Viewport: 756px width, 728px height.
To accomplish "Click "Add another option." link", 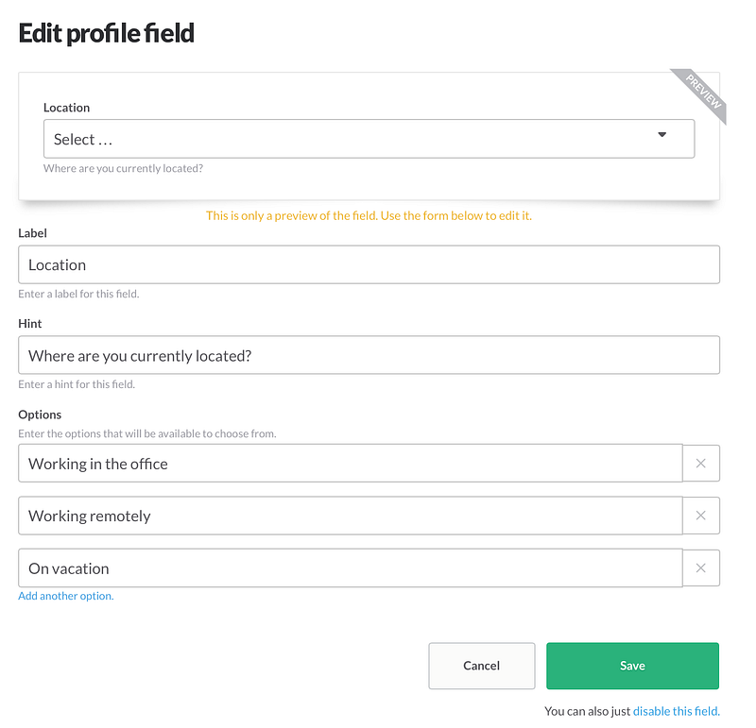I will [x=66, y=596].
